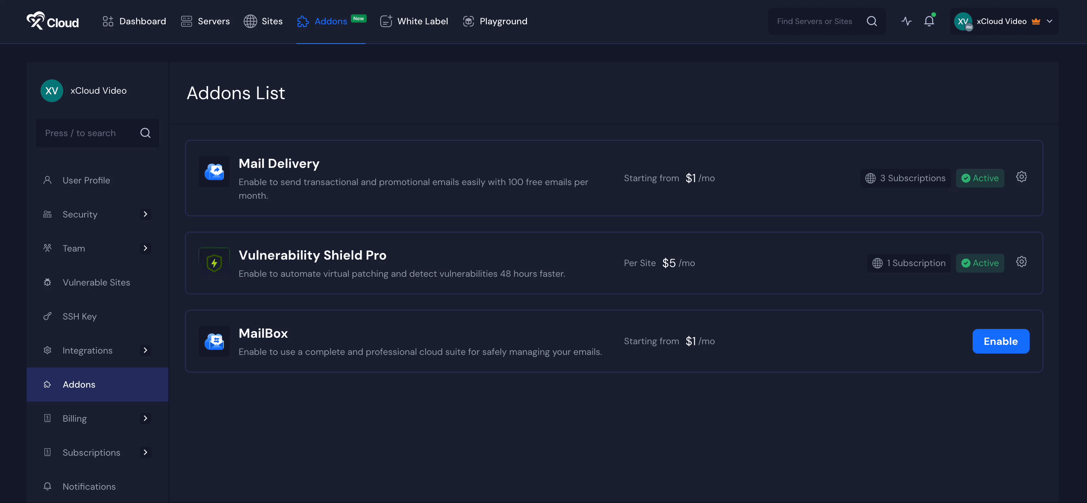This screenshot has height=503, width=1087.
Task: Open Vulnerability Shield Pro settings gear
Action: 1021,262
